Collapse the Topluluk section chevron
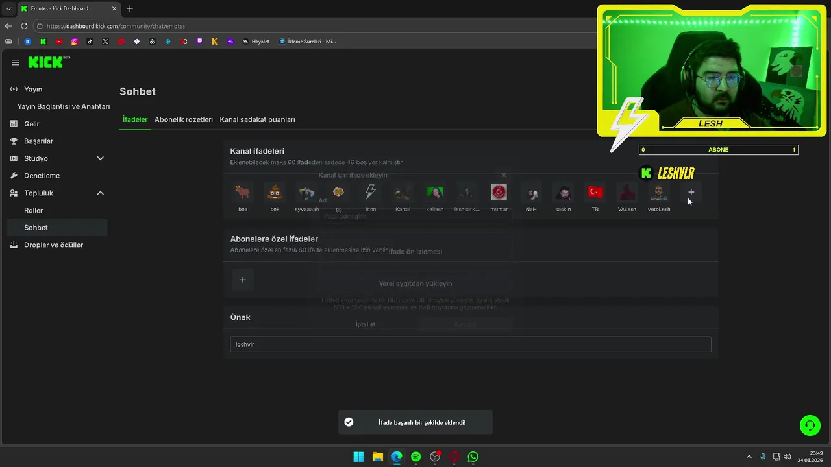This screenshot has width=831, height=467. point(100,193)
